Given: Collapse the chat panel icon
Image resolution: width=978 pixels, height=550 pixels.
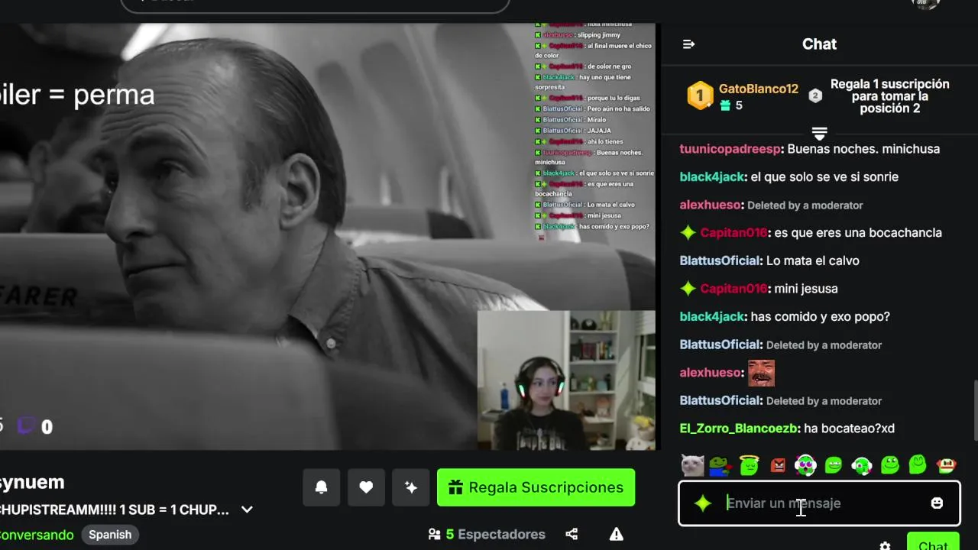Looking at the screenshot, I should 688,44.
